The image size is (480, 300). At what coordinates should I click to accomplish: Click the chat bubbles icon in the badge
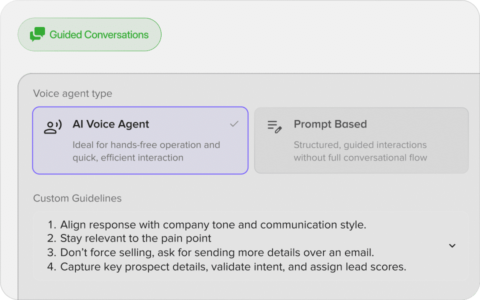pyautogui.click(x=37, y=34)
